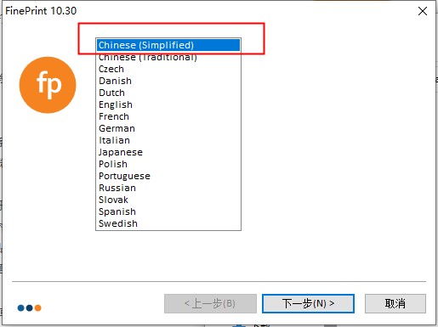Click the disabled 上一步(B) back button

210,303
